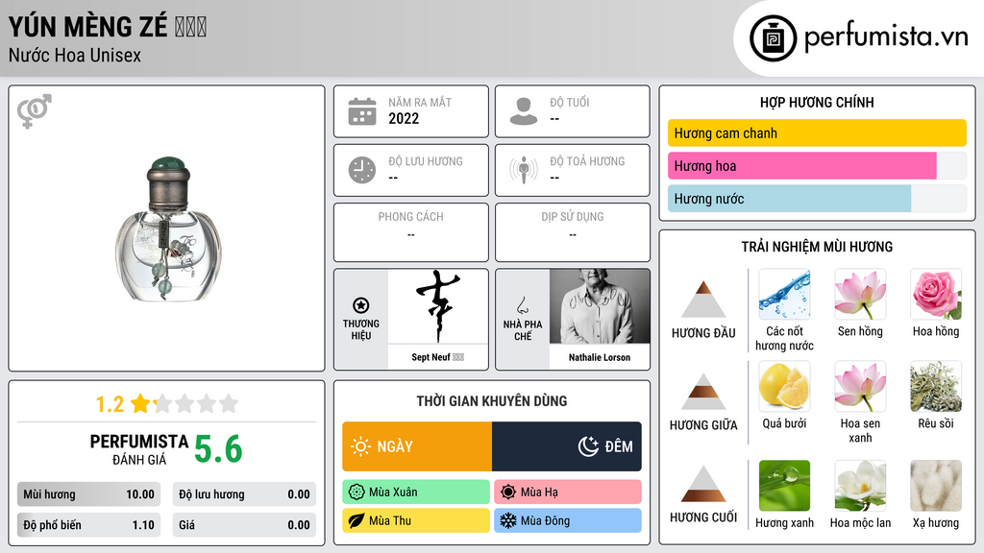Click the leaf icon in Mùa Thu
Viewport: 984px width, 553px height.
[x=357, y=520]
